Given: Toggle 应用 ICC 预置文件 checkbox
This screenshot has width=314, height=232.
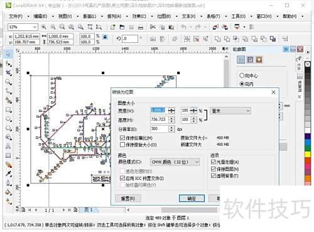Looking at the screenshot, I should (122, 178).
